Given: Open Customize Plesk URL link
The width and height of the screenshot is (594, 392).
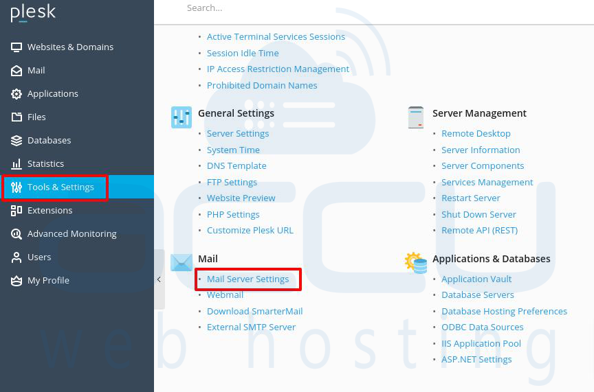Looking at the screenshot, I should click(x=250, y=231).
